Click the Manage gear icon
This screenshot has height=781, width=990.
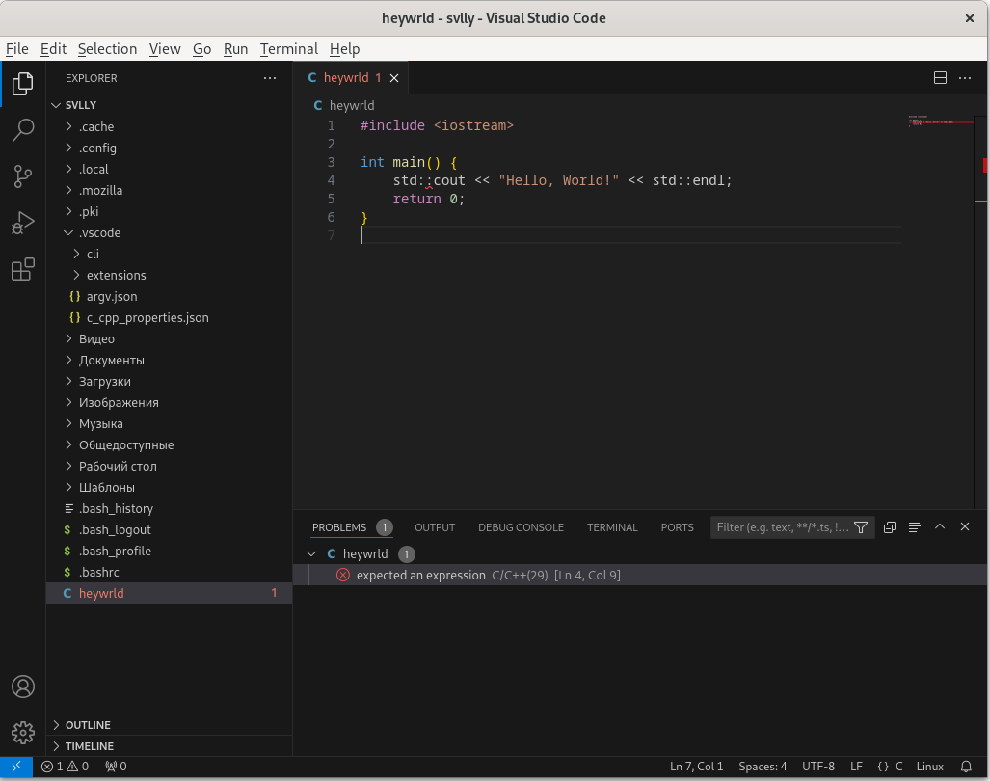(x=22, y=733)
